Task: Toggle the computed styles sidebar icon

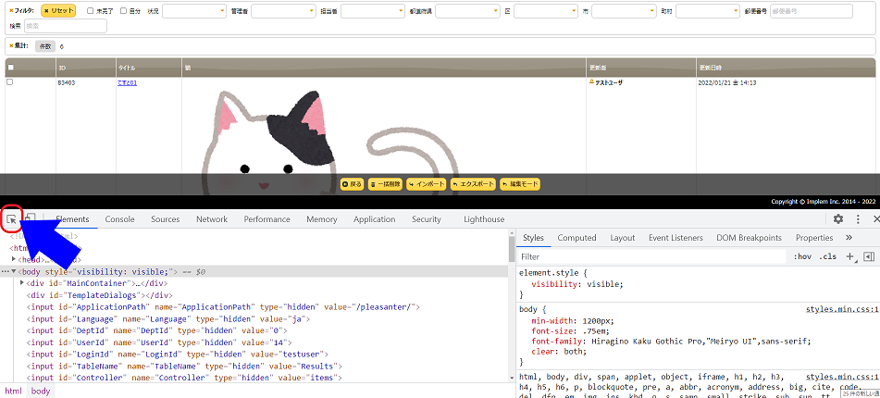Action: (869, 256)
